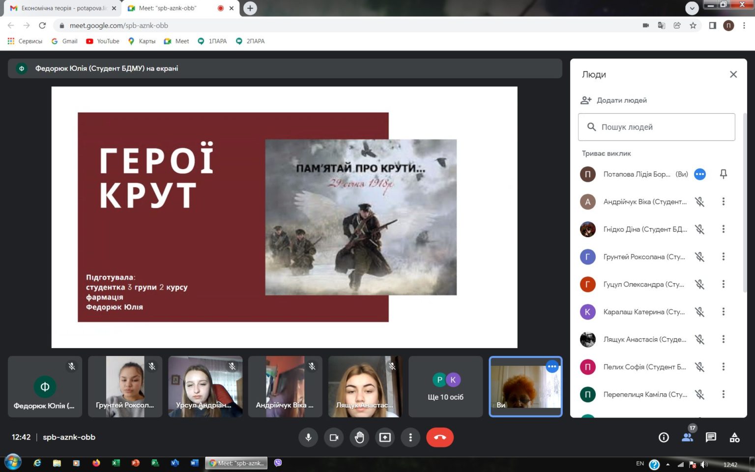The image size is (755, 472).
Task: Open the 1ПАРА bookmark
Action: coord(212,41)
